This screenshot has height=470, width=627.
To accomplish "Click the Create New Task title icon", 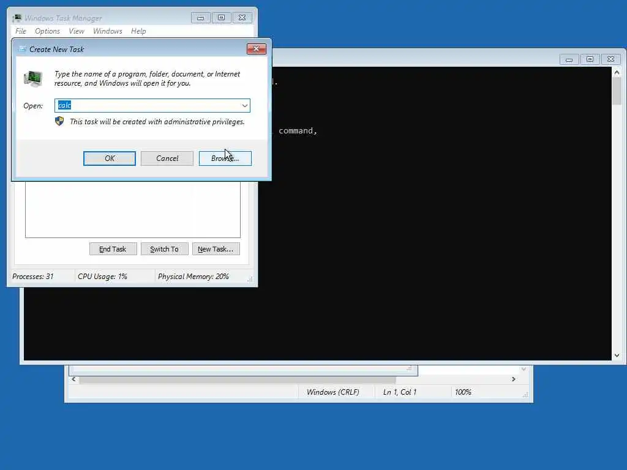I will tap(22, 49).
